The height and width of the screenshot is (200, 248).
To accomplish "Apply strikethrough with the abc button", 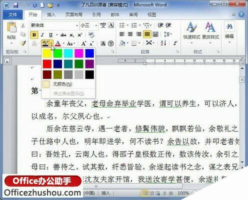I will pos(63,35).
